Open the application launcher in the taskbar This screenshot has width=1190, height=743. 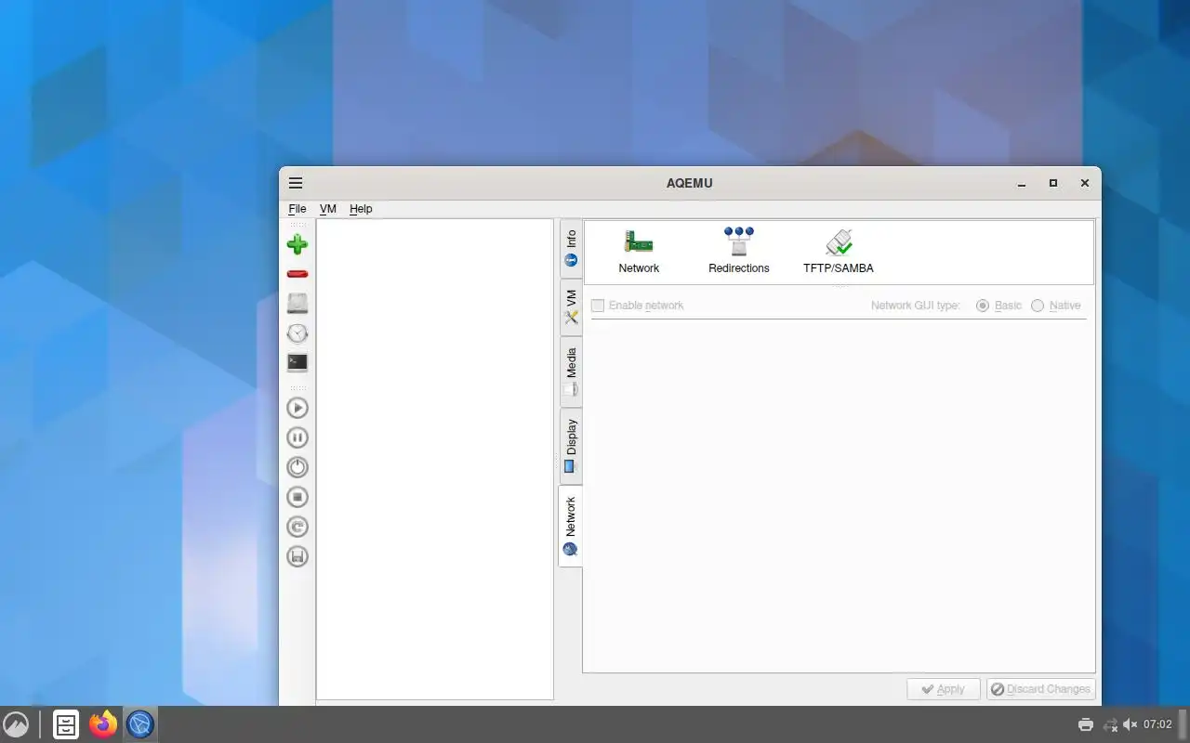click(16, 724)
